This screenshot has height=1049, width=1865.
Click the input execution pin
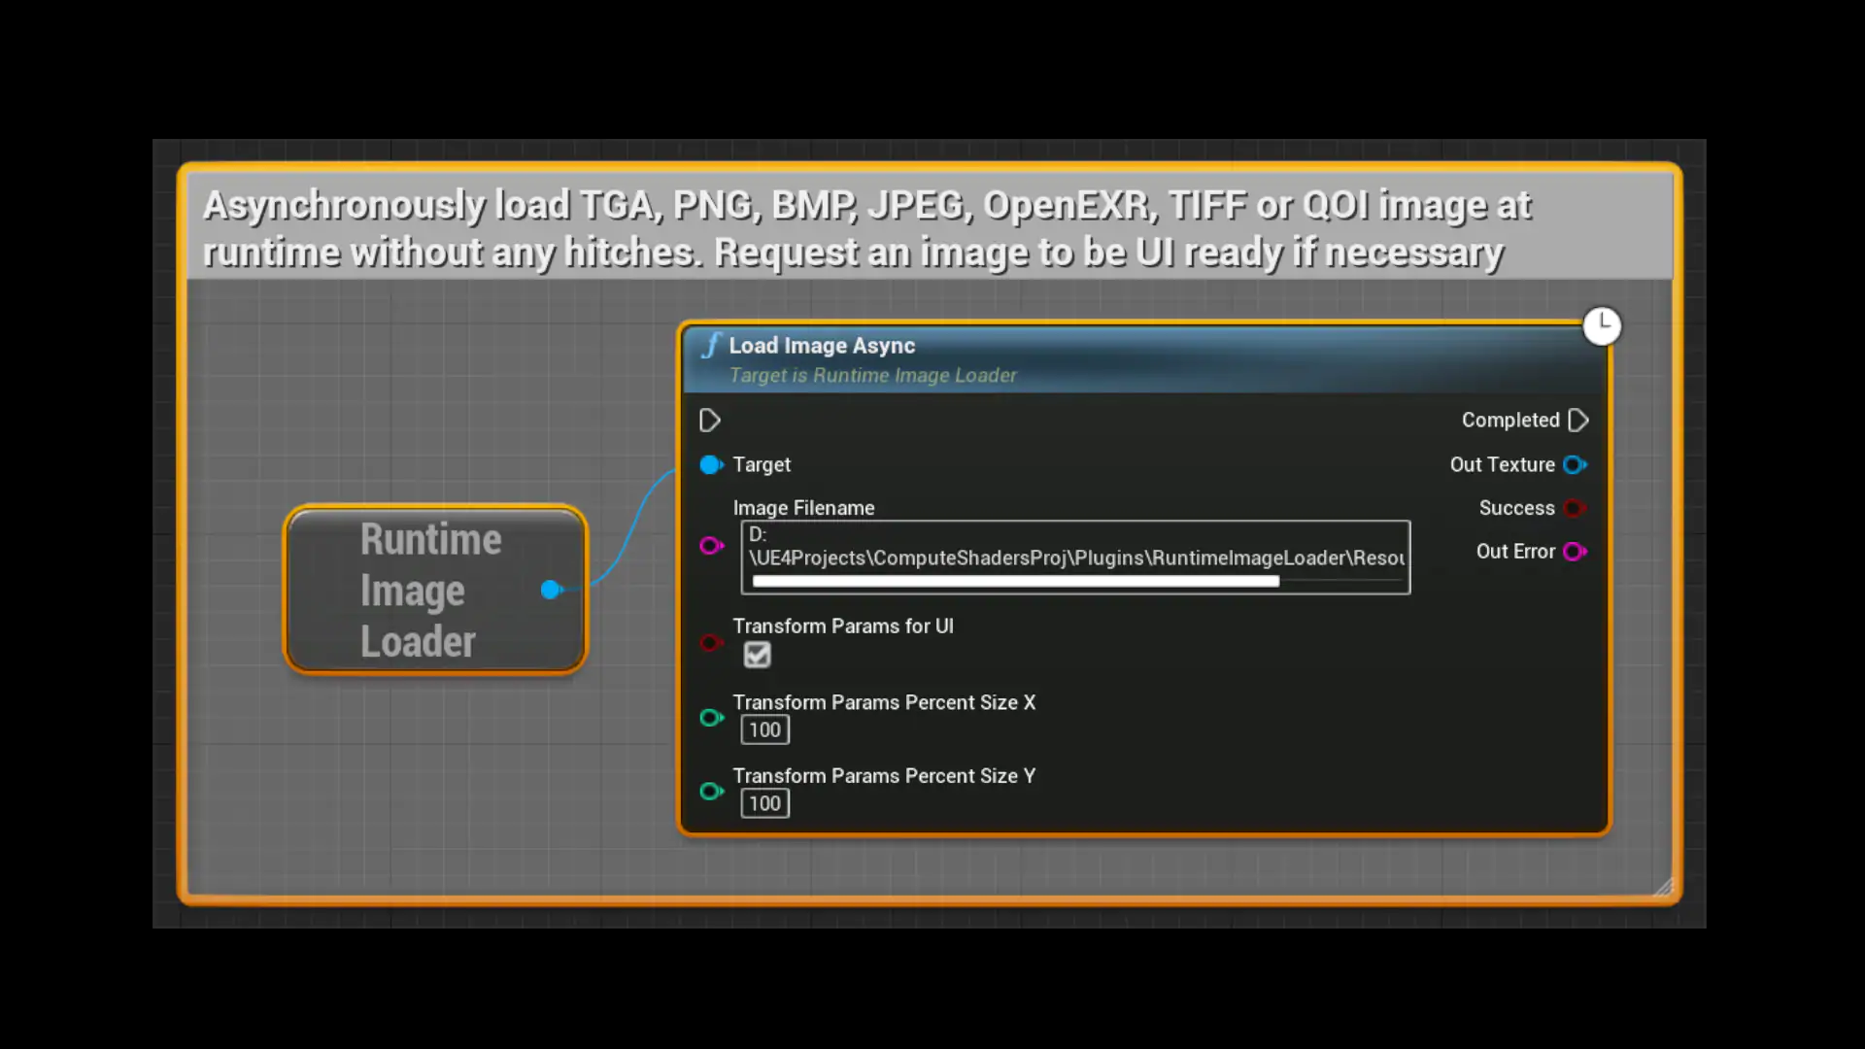click(710, 421)
